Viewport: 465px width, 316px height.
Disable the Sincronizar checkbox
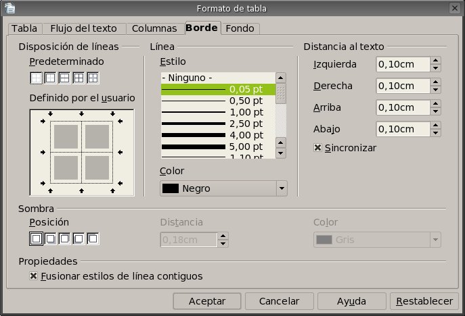point(317,148)
